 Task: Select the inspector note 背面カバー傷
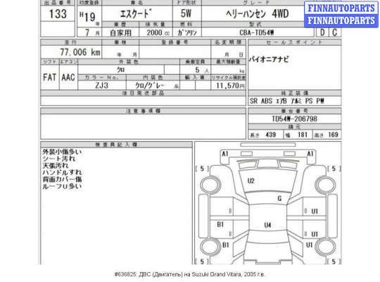point(62,179)
